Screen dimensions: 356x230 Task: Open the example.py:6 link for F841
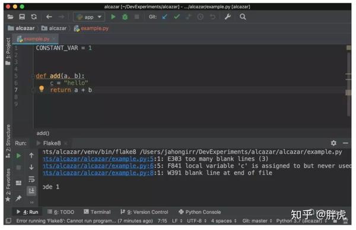[98, 166]
